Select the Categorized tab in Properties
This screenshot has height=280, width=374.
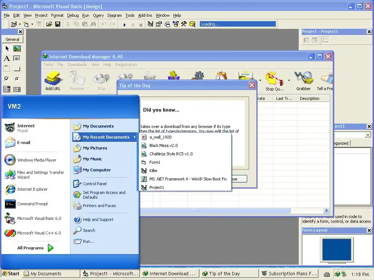click(341, 143)
